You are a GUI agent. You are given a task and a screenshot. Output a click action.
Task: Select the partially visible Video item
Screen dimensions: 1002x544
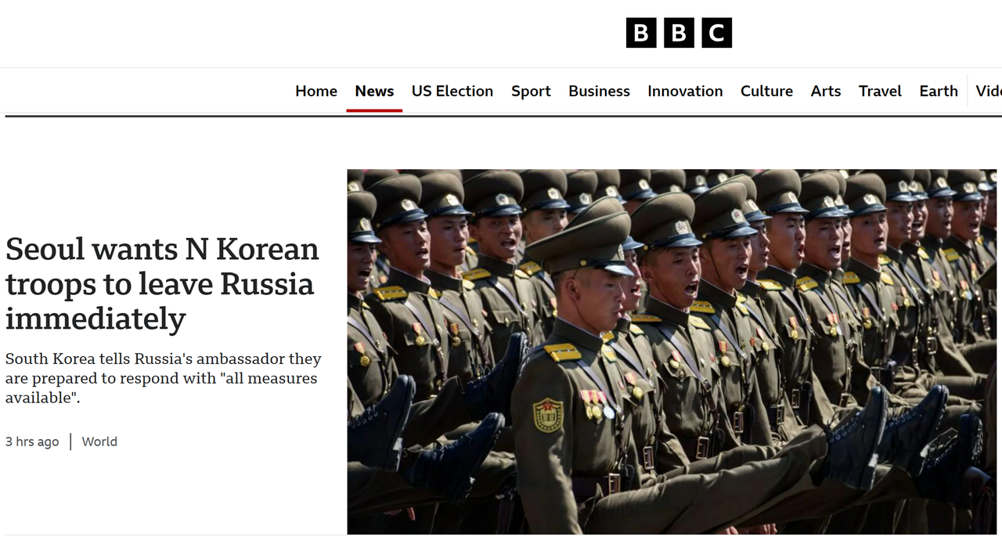point(989,91)
